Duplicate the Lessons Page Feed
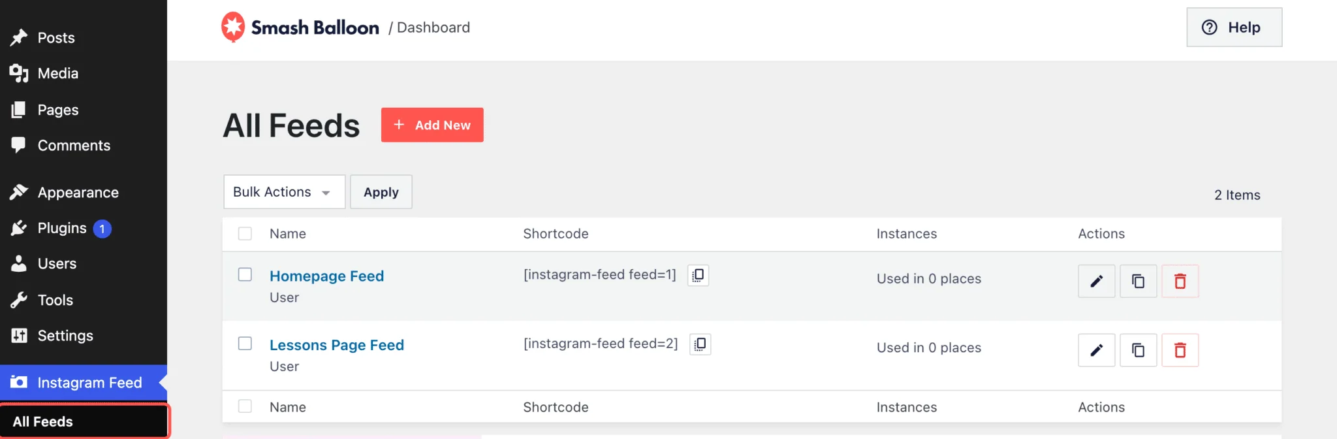 [x=1138, y=350]
